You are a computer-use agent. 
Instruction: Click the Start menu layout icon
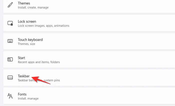point(10,60)
